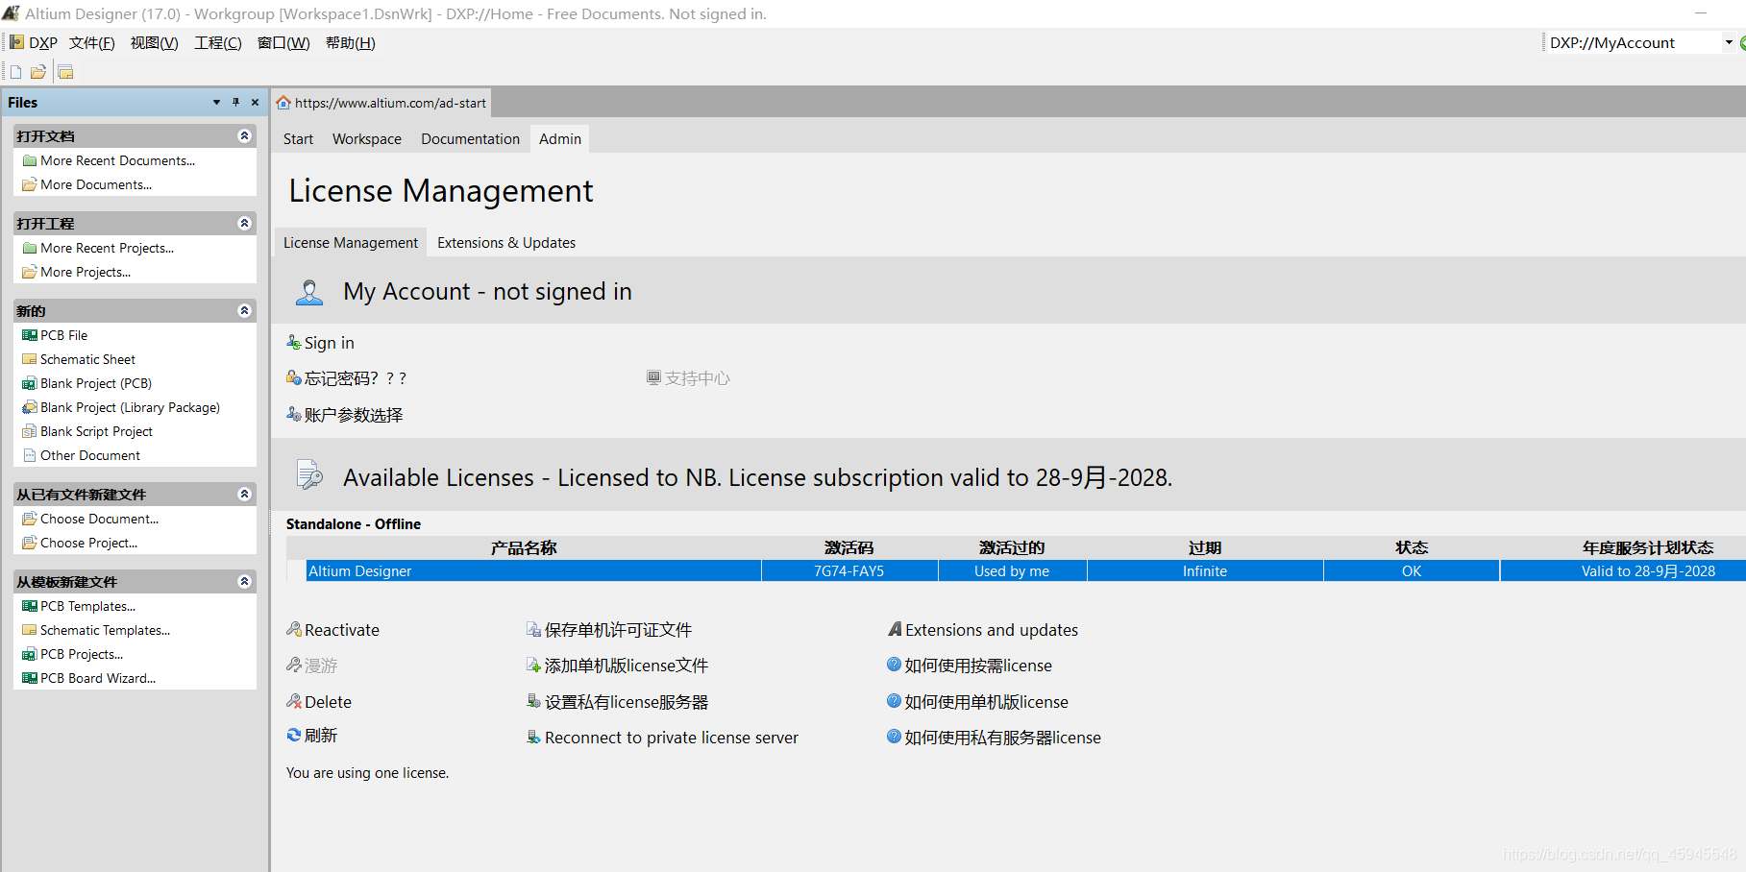
Task: Click the DXP menu icon
Action: (x=16, y=42)
